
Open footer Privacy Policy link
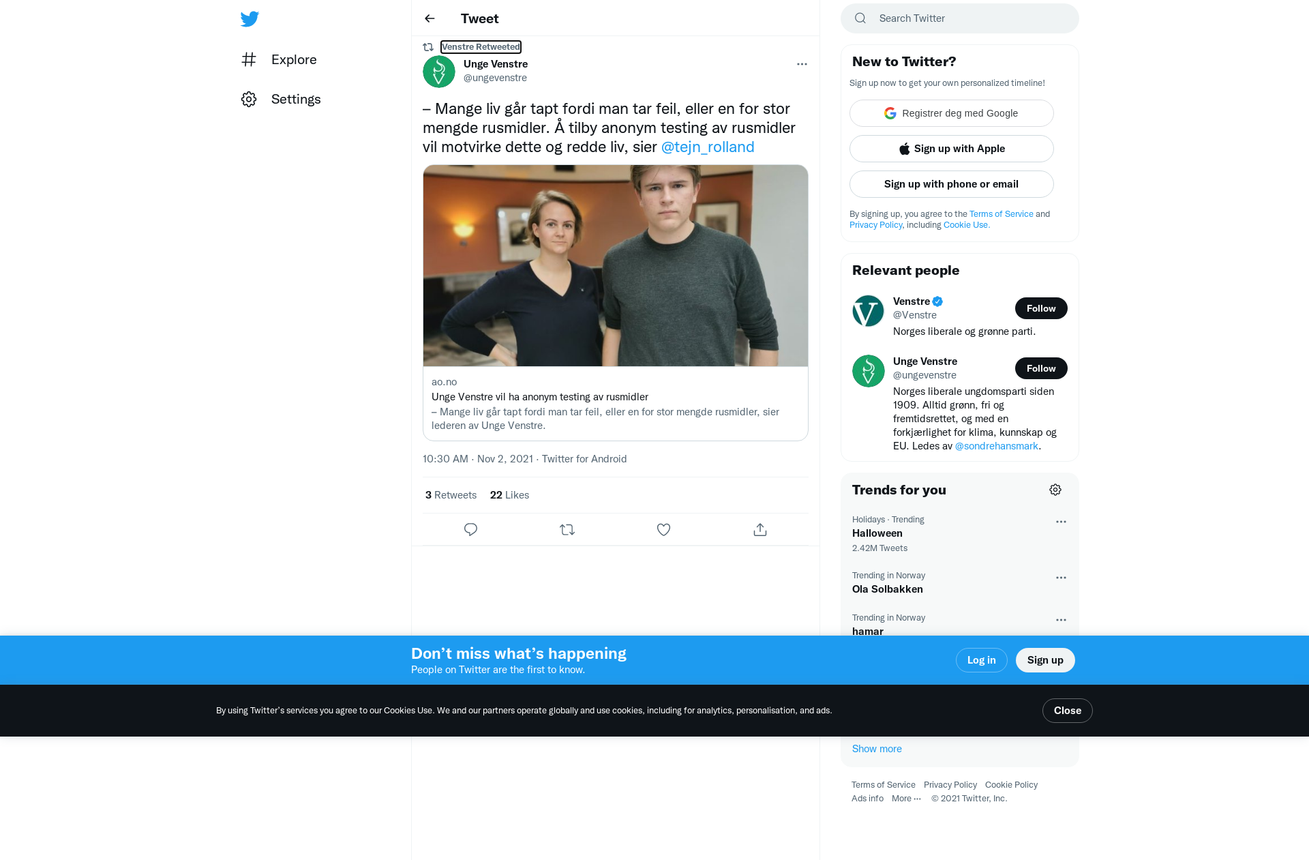pyautogui.click(x=950, y=785)
